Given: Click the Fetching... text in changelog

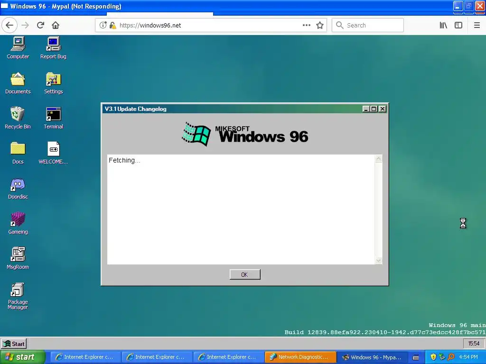Looking at the screenshot, I should coord(124,160).
